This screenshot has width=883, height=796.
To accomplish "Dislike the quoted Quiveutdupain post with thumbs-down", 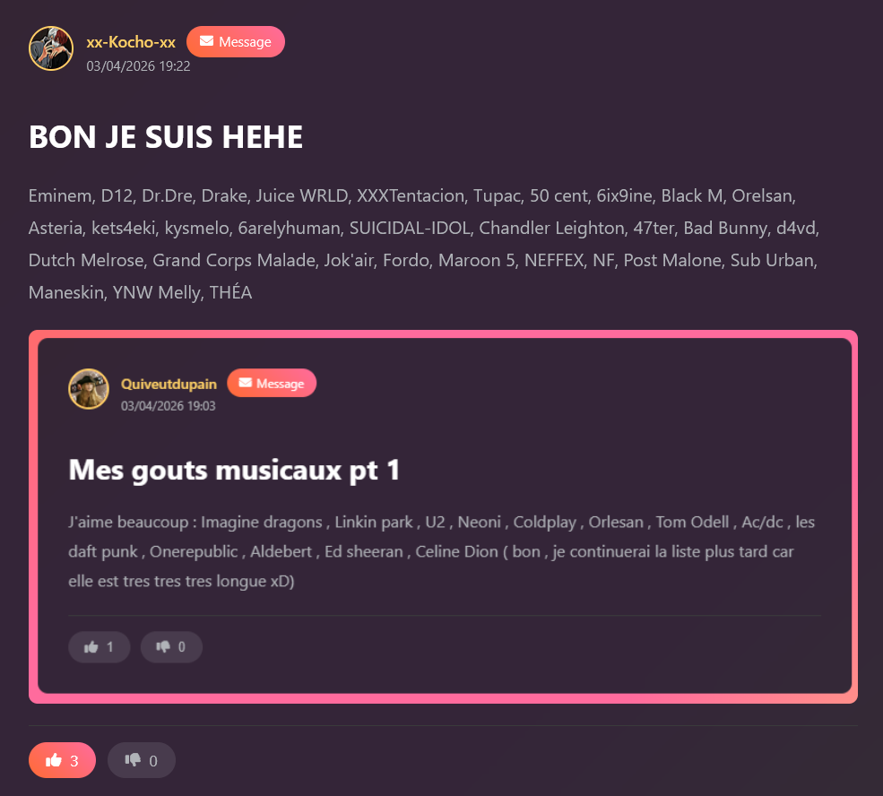I will point(171,647).
